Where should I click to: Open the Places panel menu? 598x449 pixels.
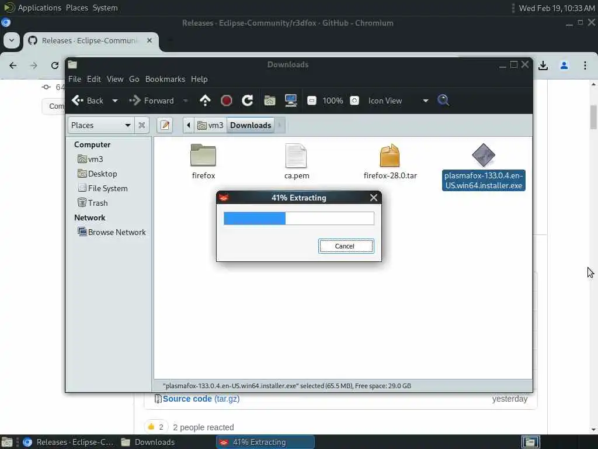pos(77,8)
